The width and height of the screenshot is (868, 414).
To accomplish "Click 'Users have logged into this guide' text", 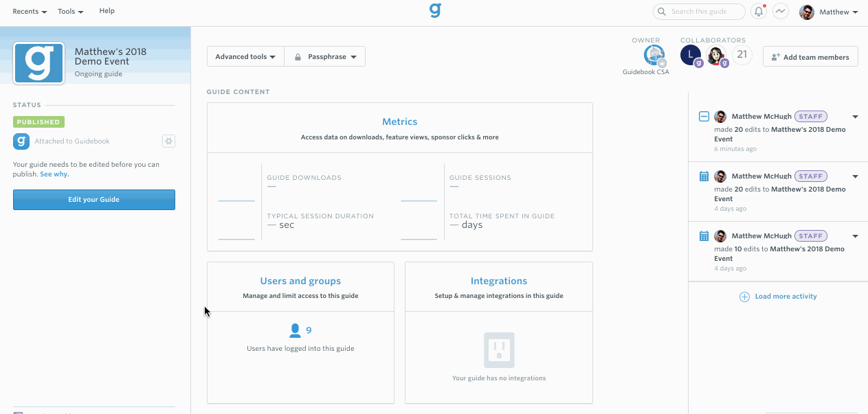I will tap(300, 349).
